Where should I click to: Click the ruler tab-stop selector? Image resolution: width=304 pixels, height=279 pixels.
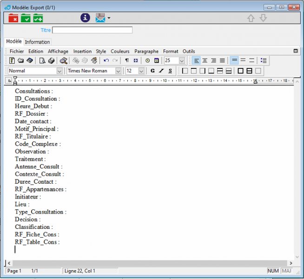[9, 80]
